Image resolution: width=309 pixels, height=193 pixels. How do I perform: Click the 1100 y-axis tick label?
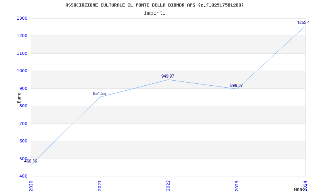(x=22, y=53)
